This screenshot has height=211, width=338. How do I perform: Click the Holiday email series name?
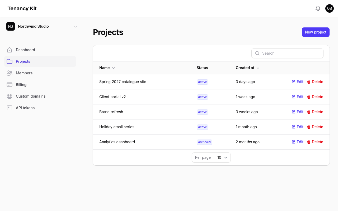117,127
